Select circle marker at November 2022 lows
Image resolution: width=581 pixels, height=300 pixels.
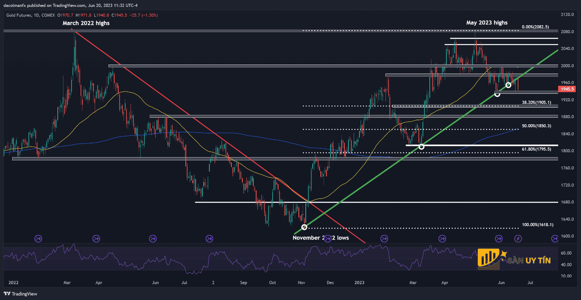click(x=304, y=227)
